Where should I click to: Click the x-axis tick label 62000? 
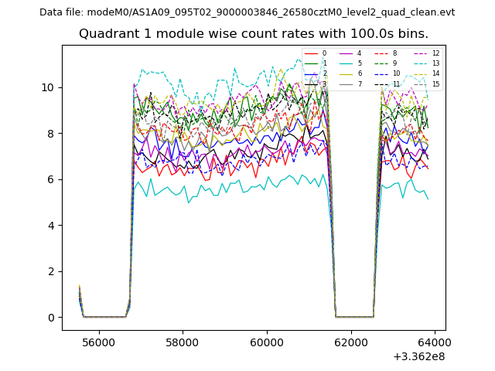350,341
